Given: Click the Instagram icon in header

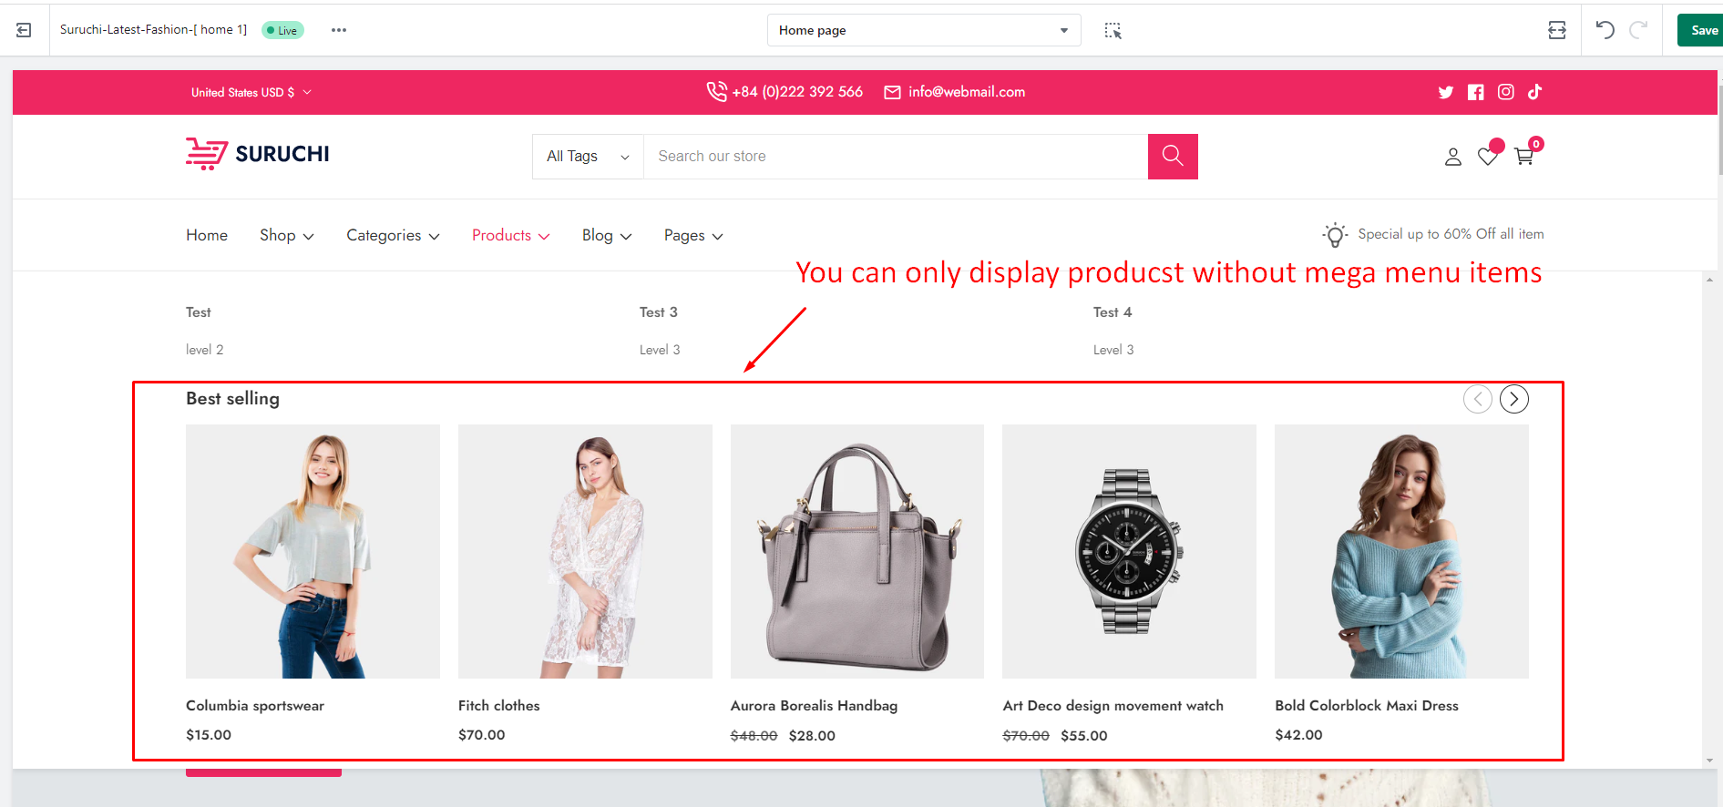Looking at the screenshot, I should [x=1505, y=92].
